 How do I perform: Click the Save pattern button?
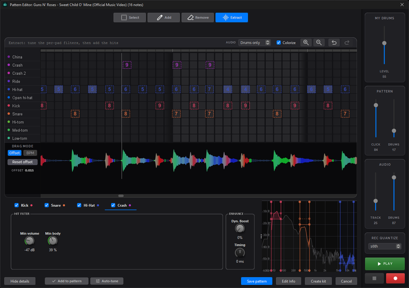click(x=257, y=281)
